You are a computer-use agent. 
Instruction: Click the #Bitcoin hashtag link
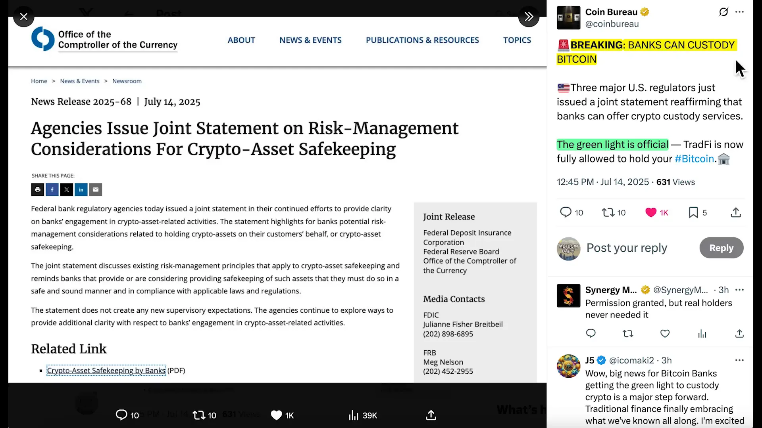click(695, 159)
